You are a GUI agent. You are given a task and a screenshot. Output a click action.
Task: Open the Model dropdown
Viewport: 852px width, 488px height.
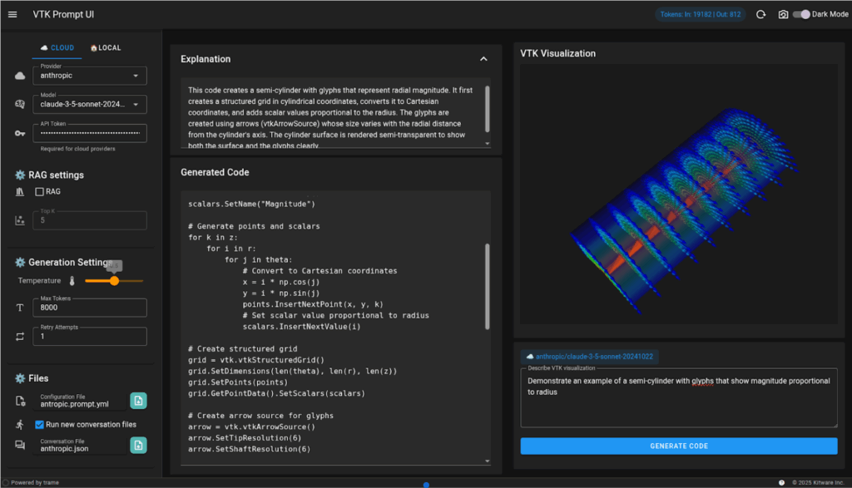point(90,105)
